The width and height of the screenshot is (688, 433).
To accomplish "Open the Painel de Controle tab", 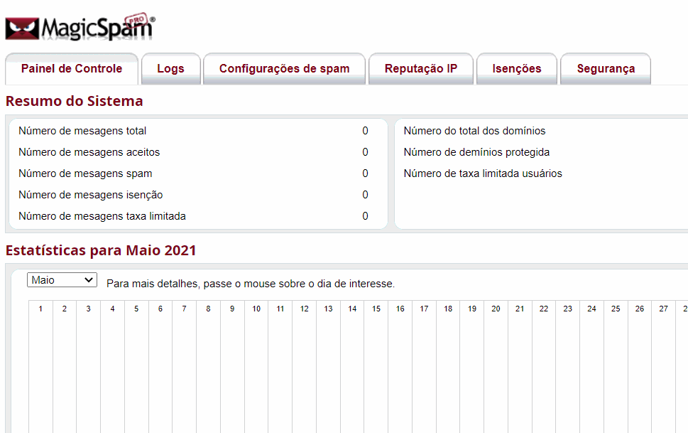I will tap(72, 69).
